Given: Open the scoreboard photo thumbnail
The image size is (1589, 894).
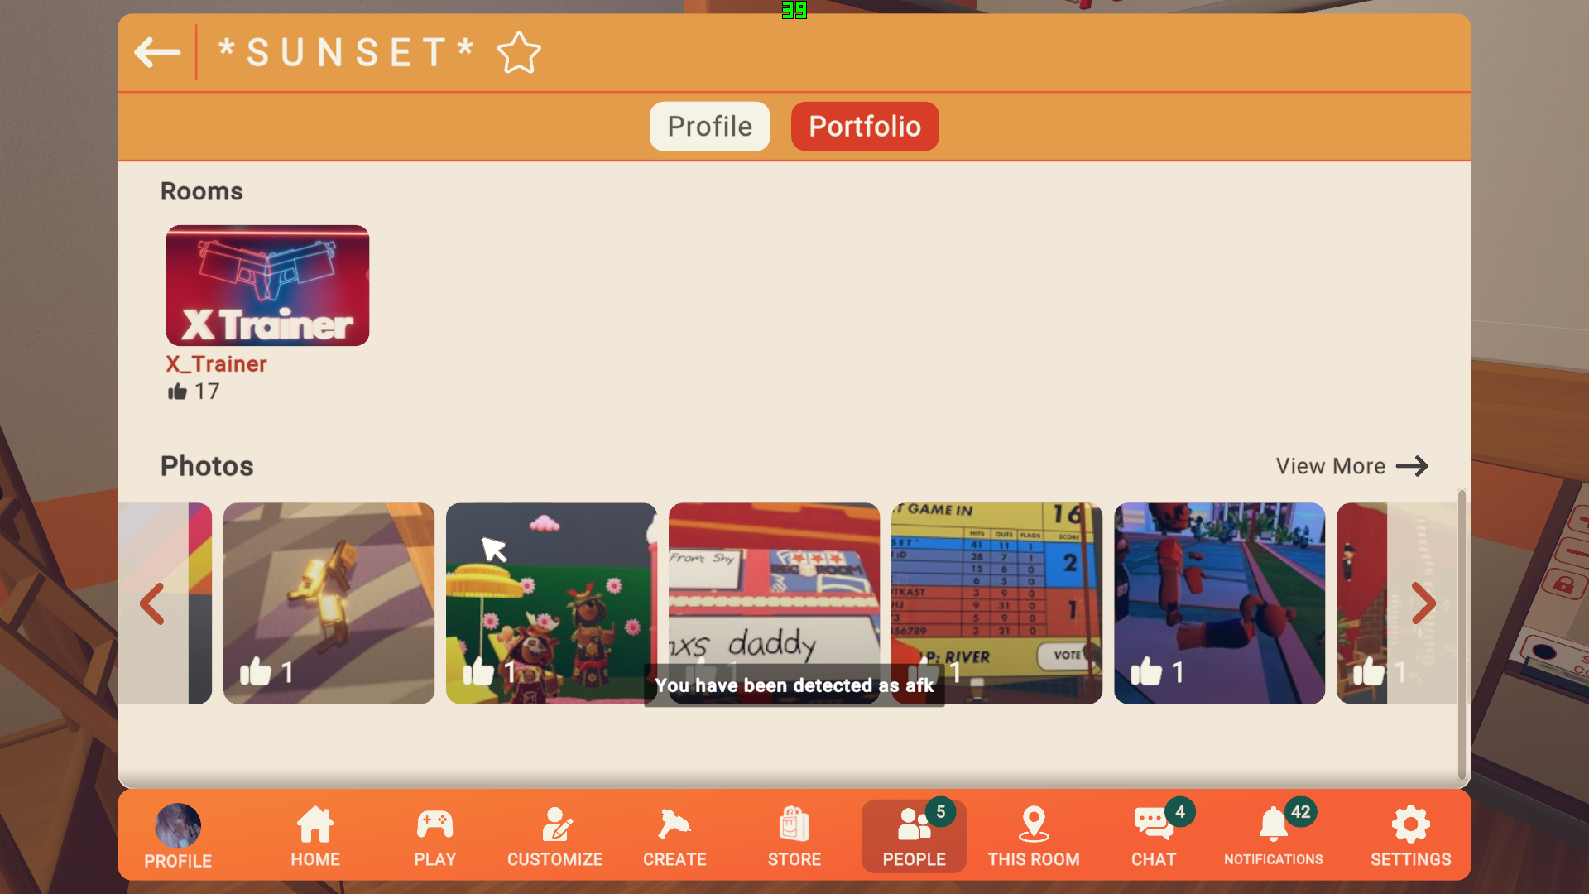Looking at the screenshot, I should (996, 603).
